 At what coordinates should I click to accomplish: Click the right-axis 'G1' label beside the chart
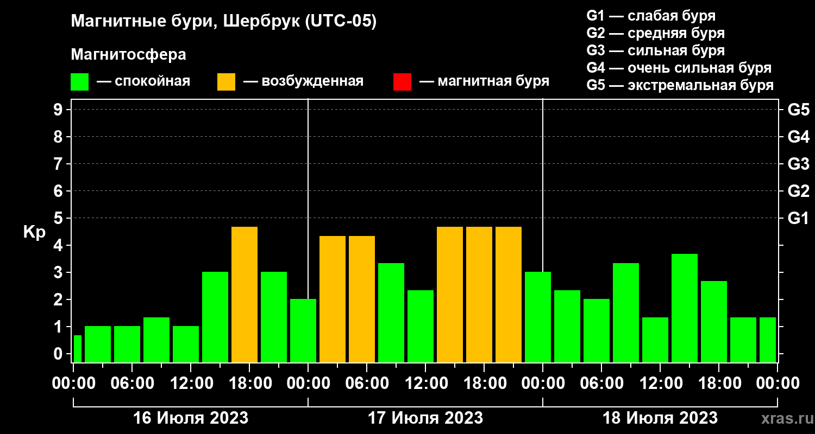(798, 218)
